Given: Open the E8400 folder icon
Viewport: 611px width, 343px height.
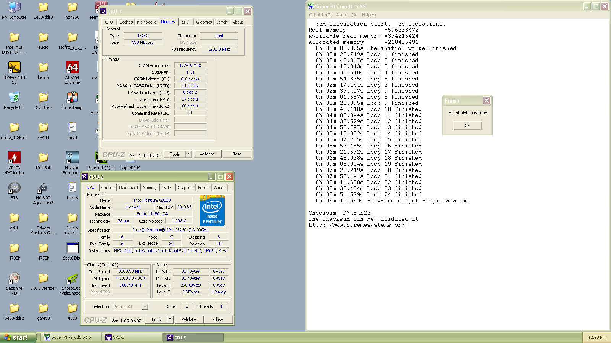Looking at the screenshot, I should [43, 131].
